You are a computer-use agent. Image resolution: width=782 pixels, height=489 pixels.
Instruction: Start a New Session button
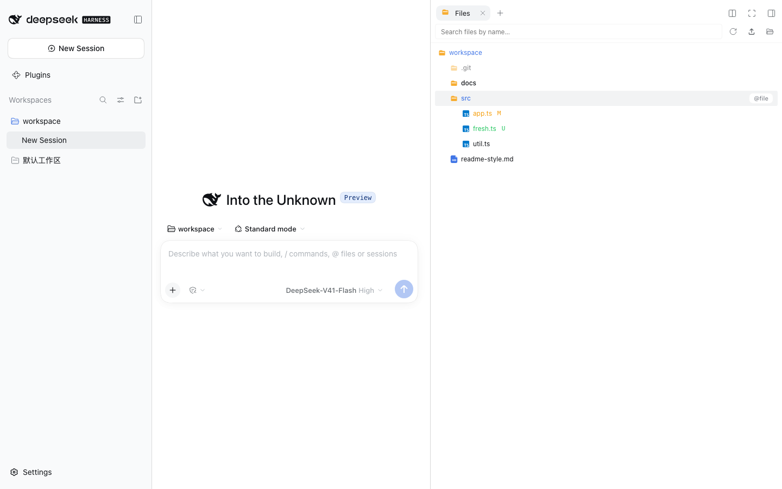click(76, 48)
